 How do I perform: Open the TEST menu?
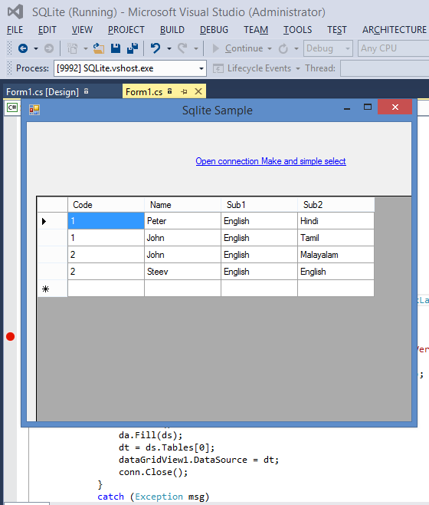[337, 30]
